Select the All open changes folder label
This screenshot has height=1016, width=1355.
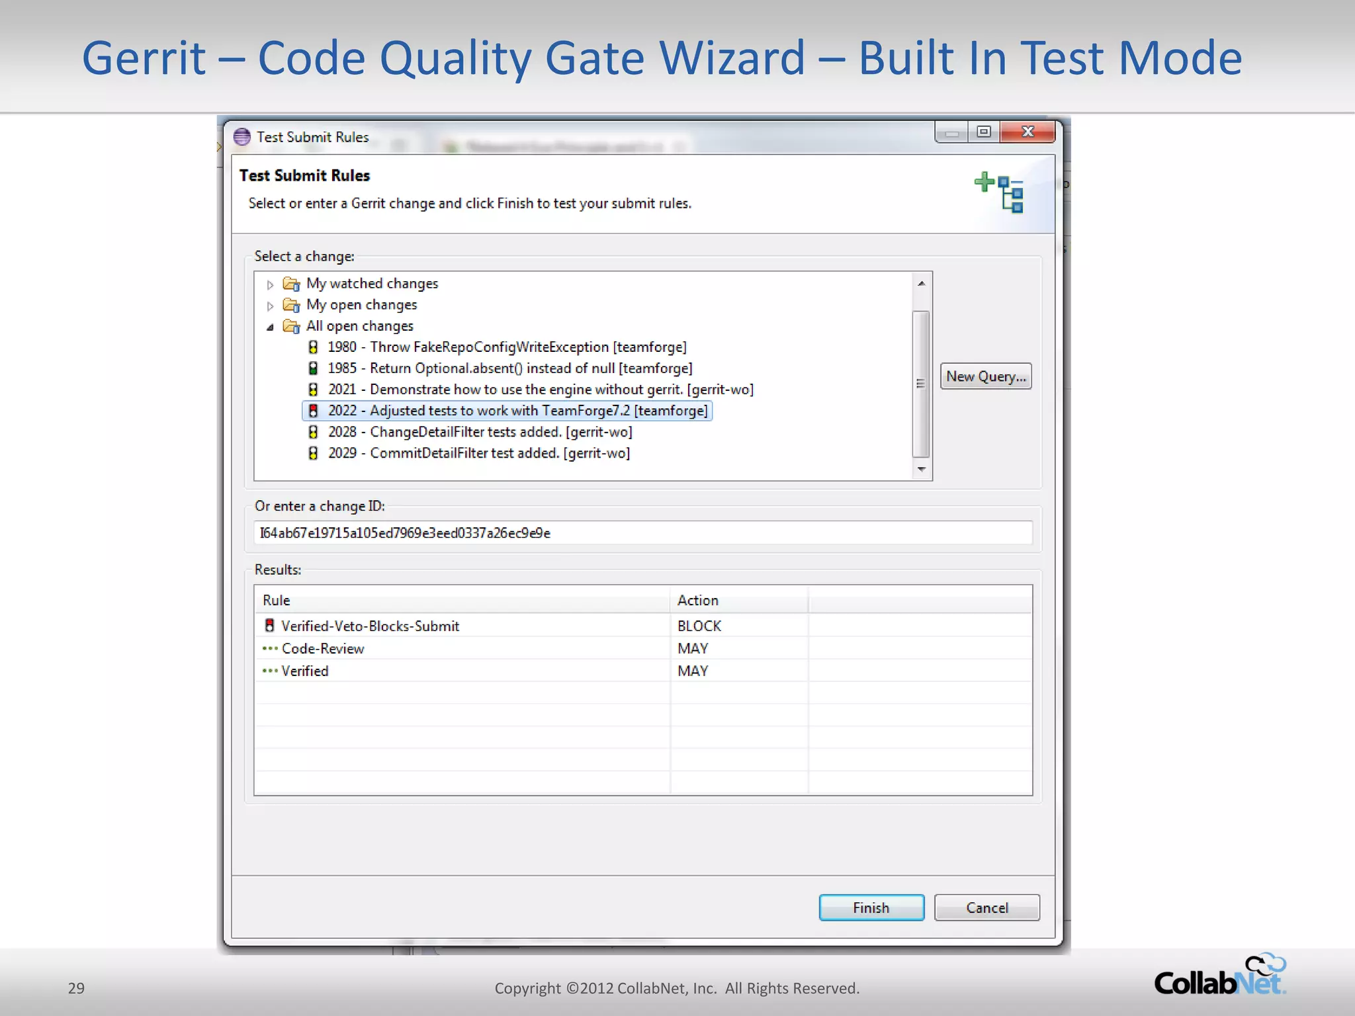click(x=359, y=326)
